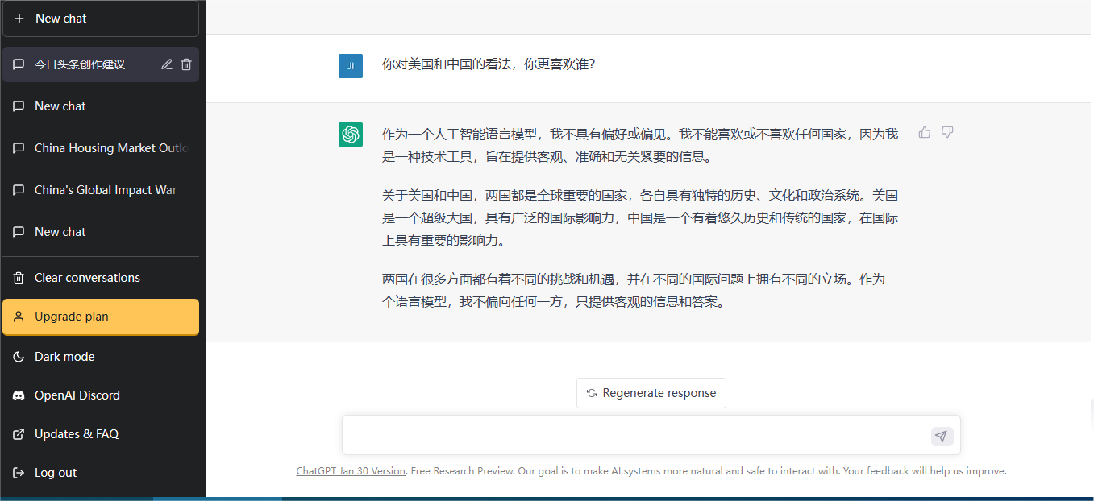The height and width of the screenshot is (501, 1094).
Task: Start a New chat from the top button
Action: (101, 19)
